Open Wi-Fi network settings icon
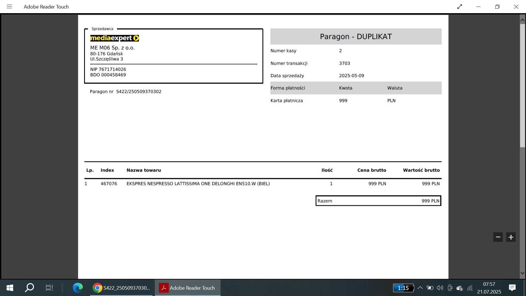The image size is (526, 296). (x=470, y=288)
